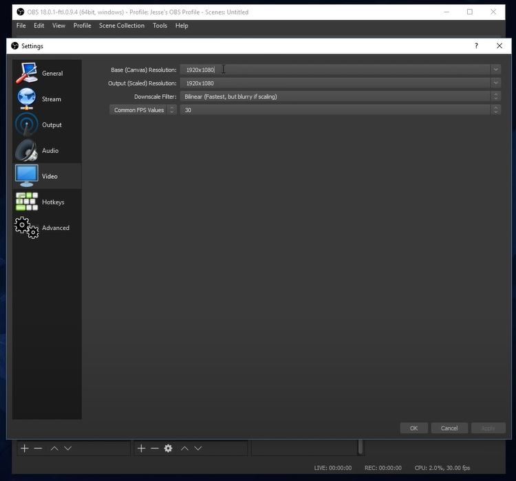
Task: Open the Profile menu
Action: click(82, 25)
